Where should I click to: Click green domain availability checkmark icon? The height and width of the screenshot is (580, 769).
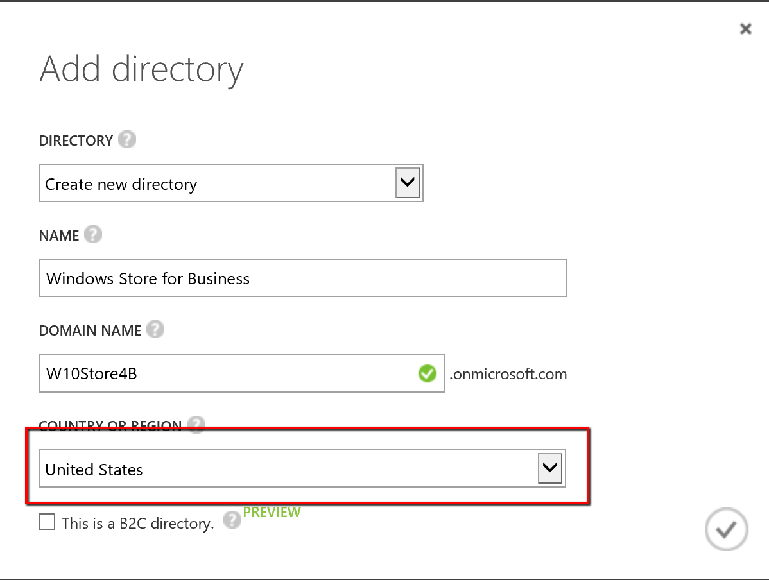[x=427, y=373]
